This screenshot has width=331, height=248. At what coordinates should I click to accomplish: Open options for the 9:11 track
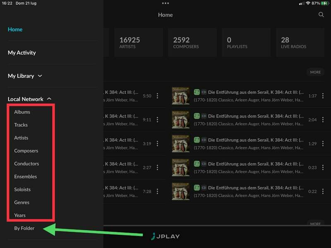tap(157, 119)
